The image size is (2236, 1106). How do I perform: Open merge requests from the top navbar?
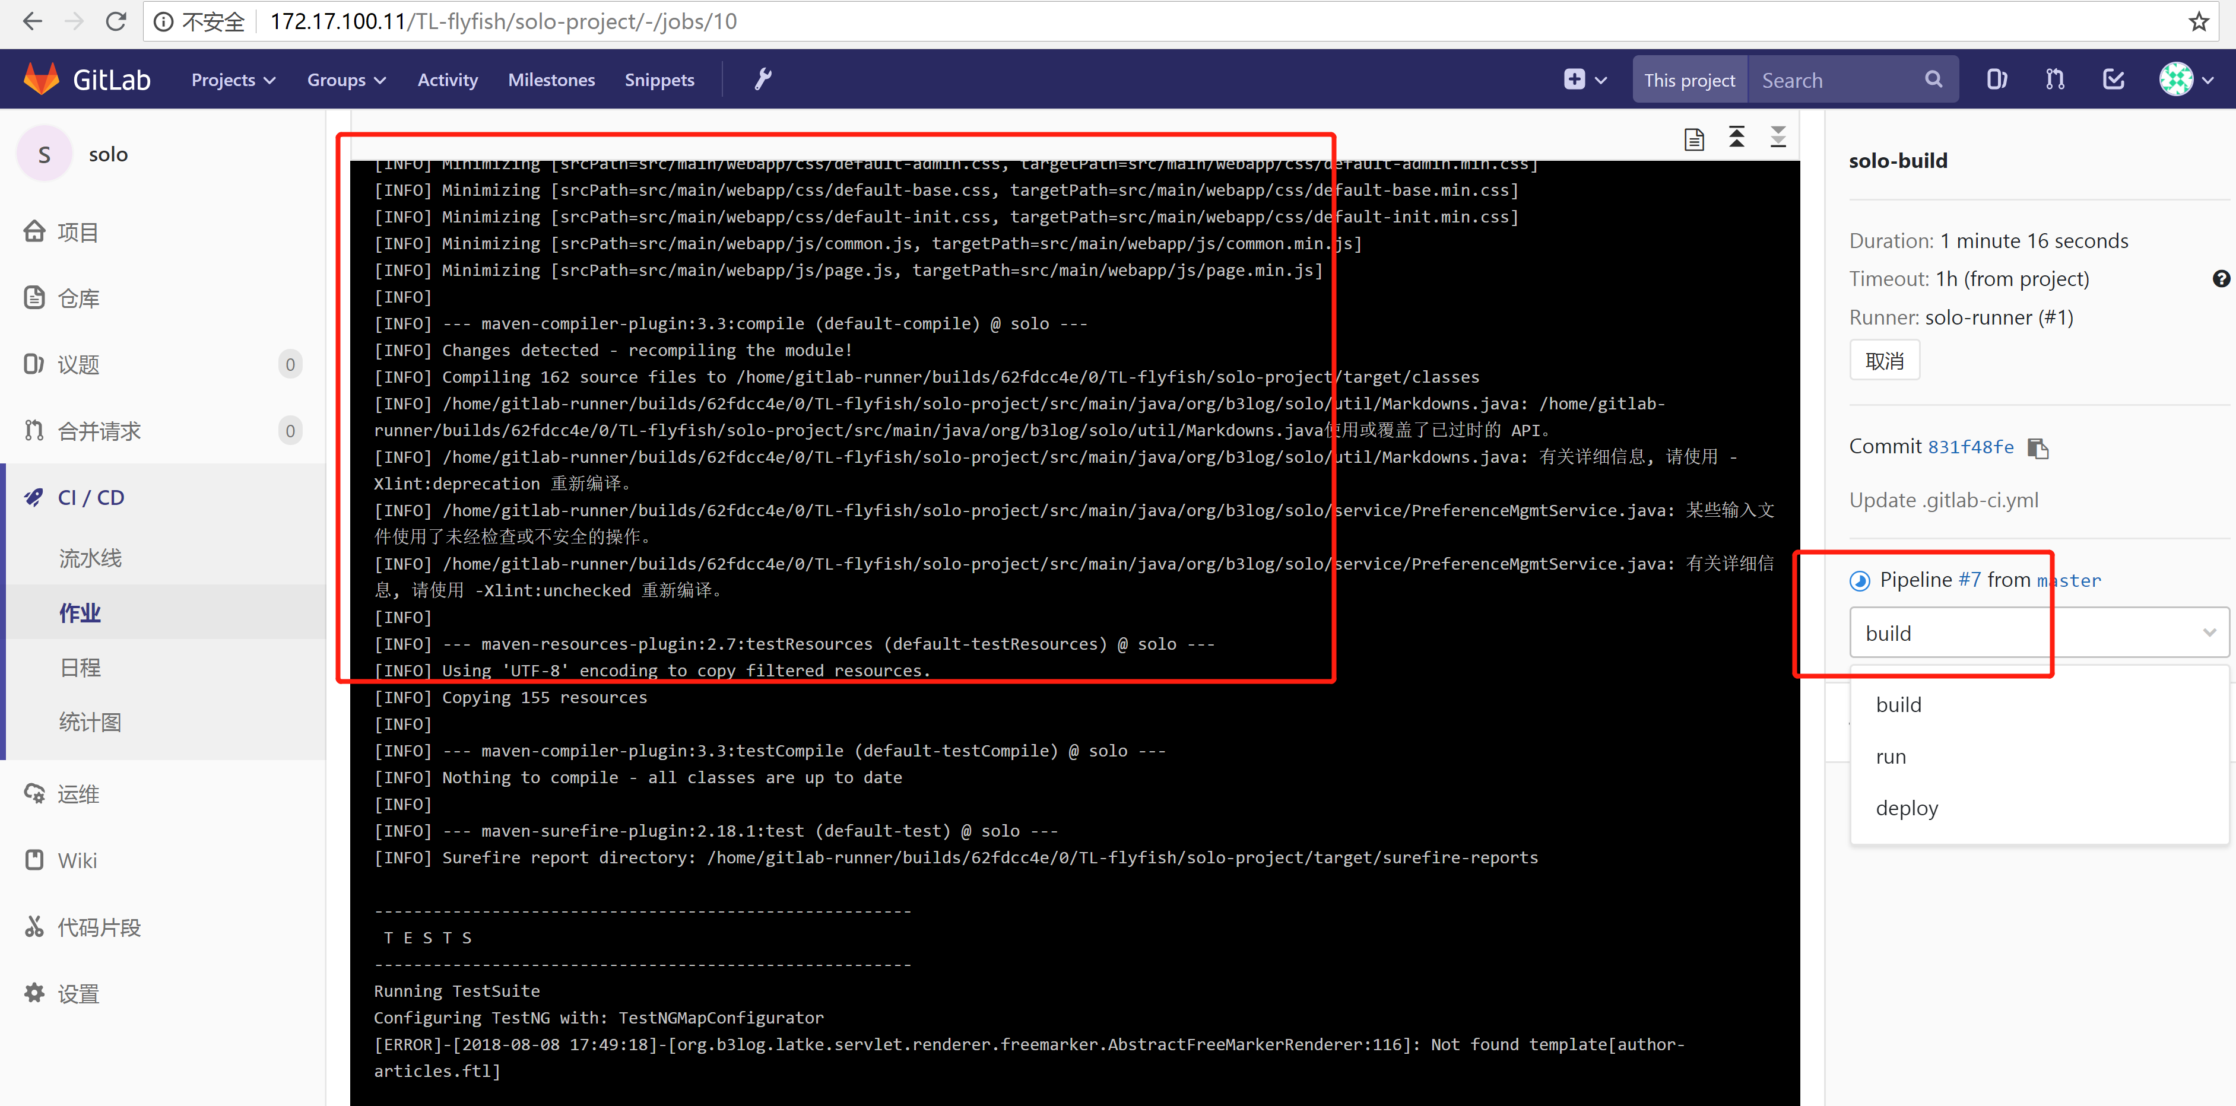tap(2054, 79)
